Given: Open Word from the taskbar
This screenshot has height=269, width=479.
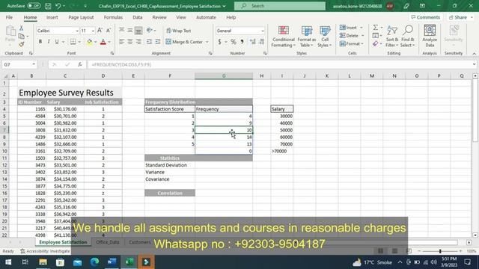Looking at the screenshot, I should pyautogui.click(x=112, y=262).
